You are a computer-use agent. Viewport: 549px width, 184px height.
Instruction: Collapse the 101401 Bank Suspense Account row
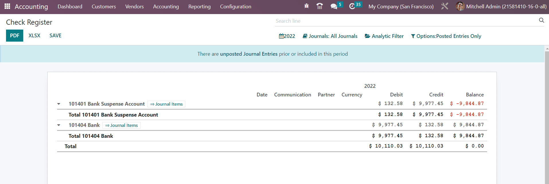point(59,104)
